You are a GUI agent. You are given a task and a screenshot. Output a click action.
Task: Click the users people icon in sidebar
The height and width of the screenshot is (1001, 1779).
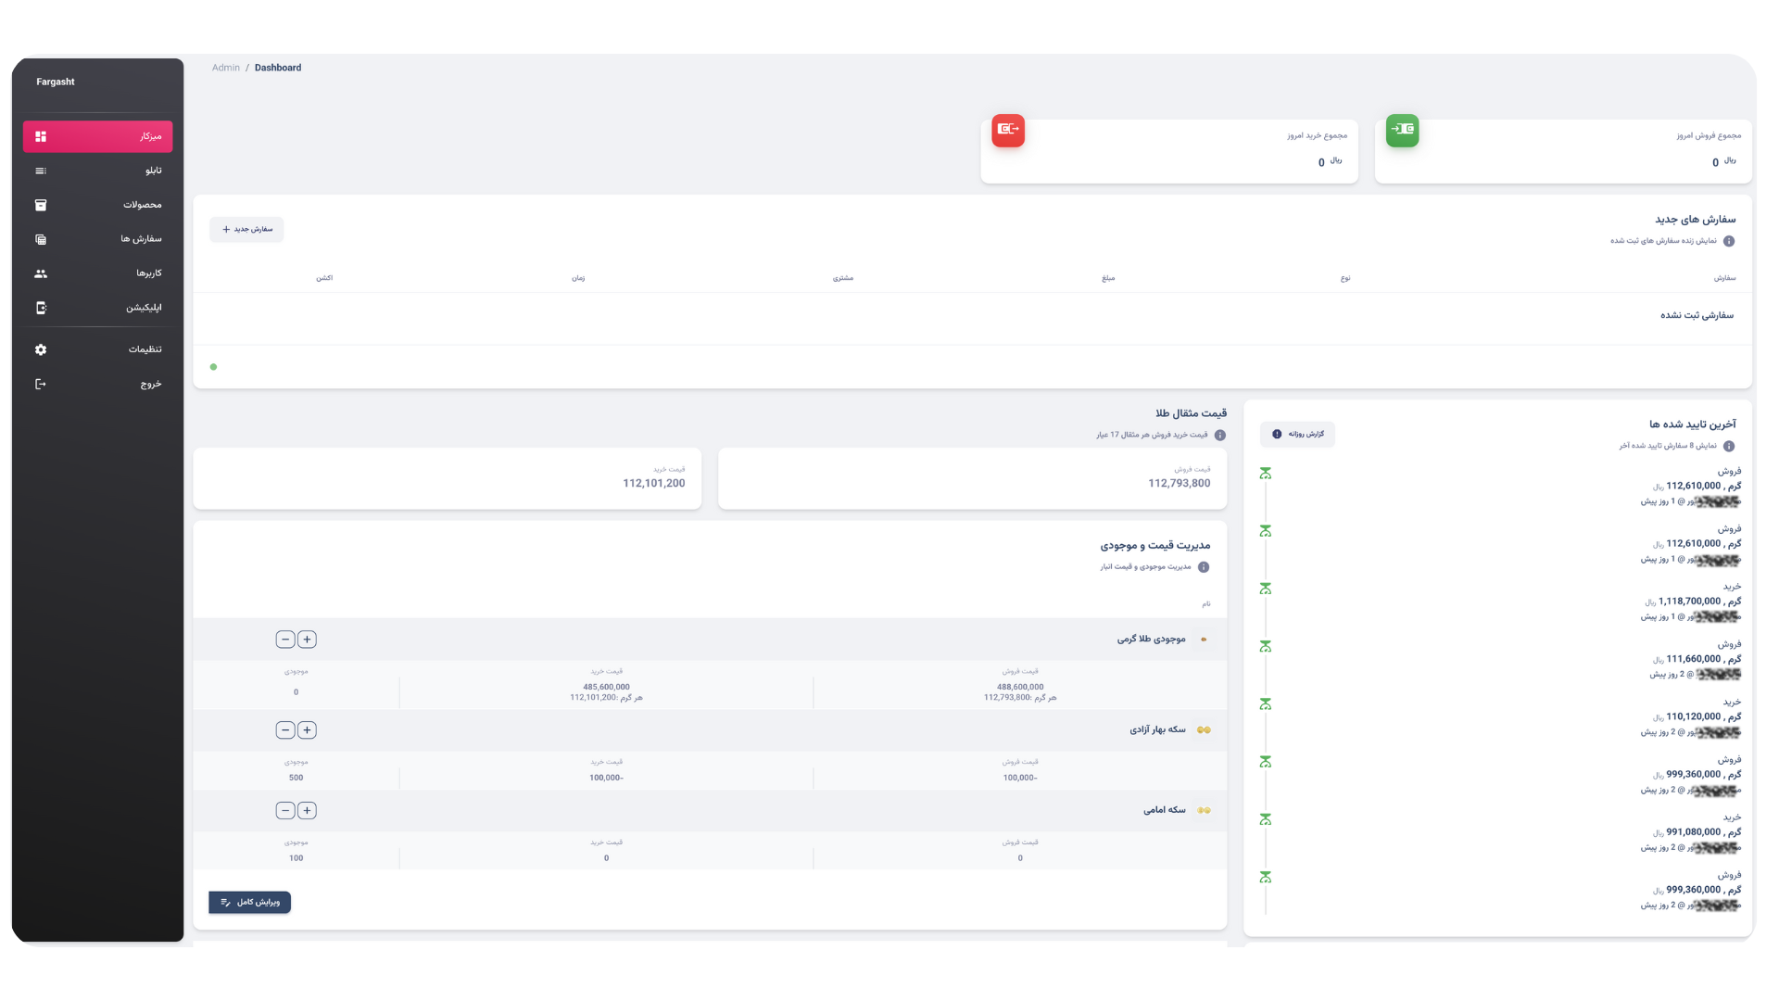41,273
